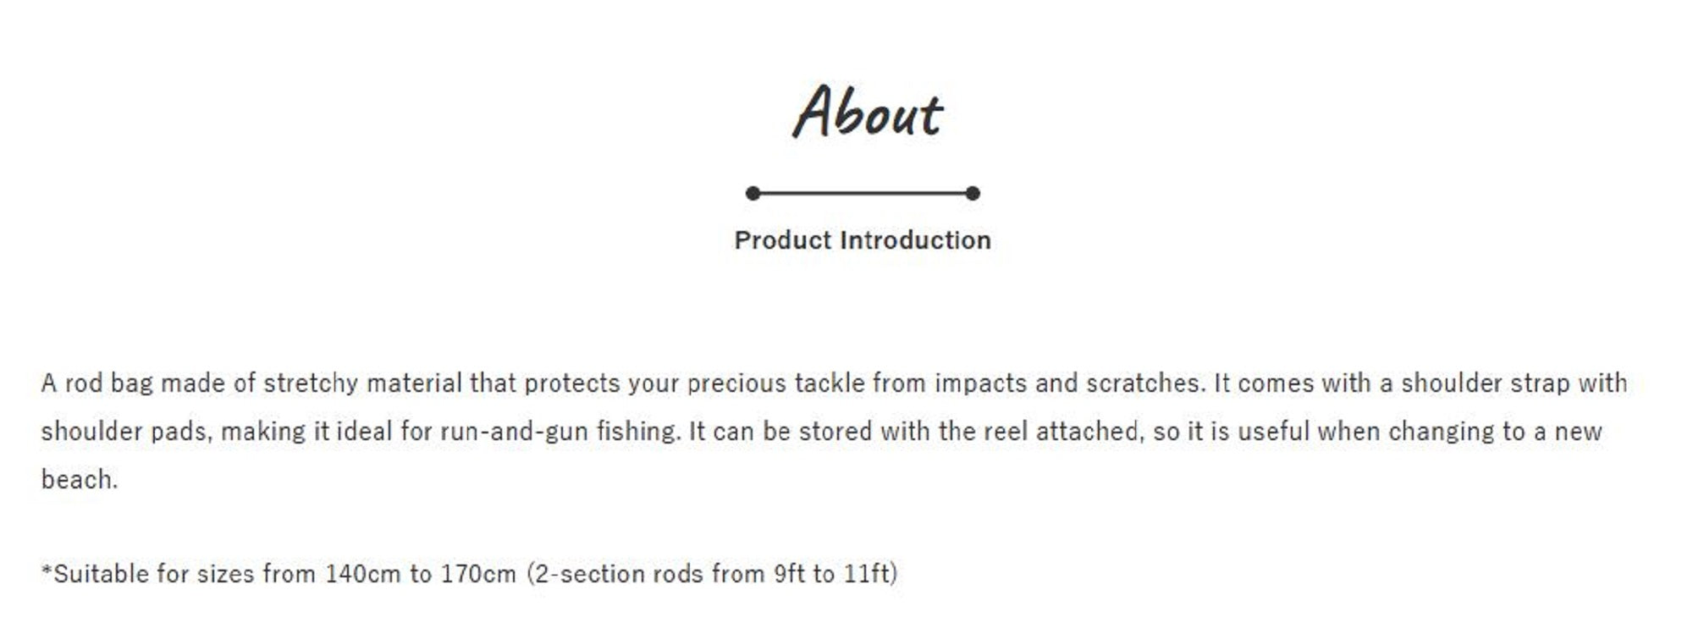Click the handwritten "About" heading
The width and height of the screenshot is (1693, 639).
coord(867,112)
